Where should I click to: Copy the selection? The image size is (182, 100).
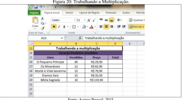coord(42,23)
